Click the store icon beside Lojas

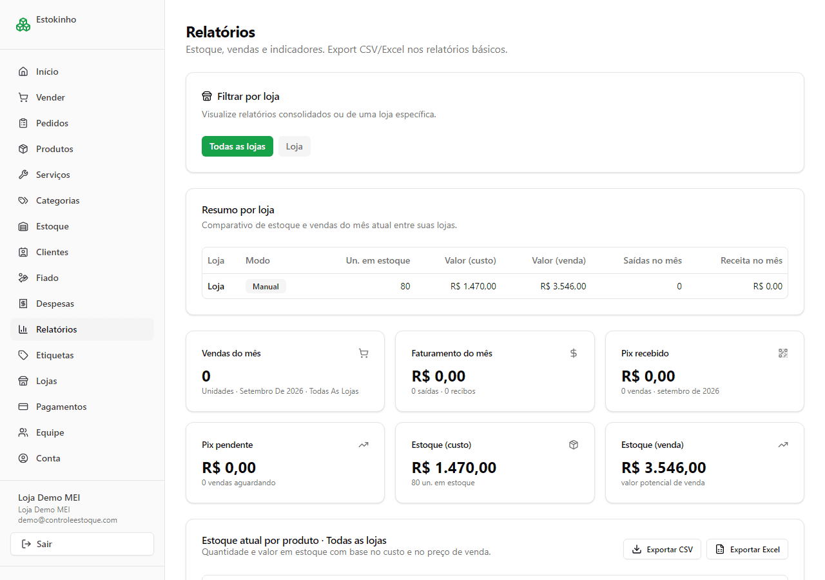tap(23, 381)
